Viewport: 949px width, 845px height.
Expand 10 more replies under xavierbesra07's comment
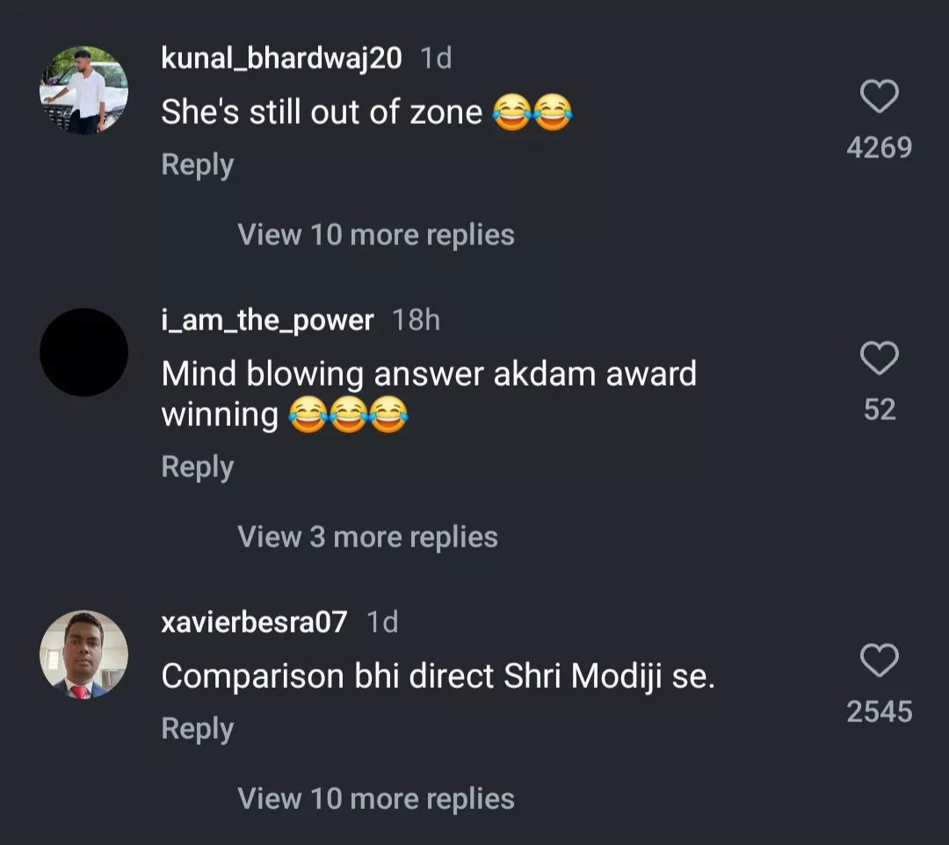point(376,798)
